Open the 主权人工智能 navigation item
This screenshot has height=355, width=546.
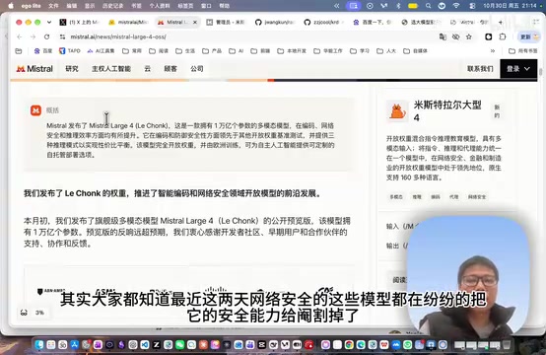coord(111,69)
